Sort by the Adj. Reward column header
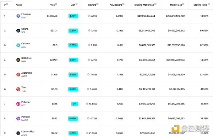The width and height of the screenshot is (213, 136). (116, 5)
